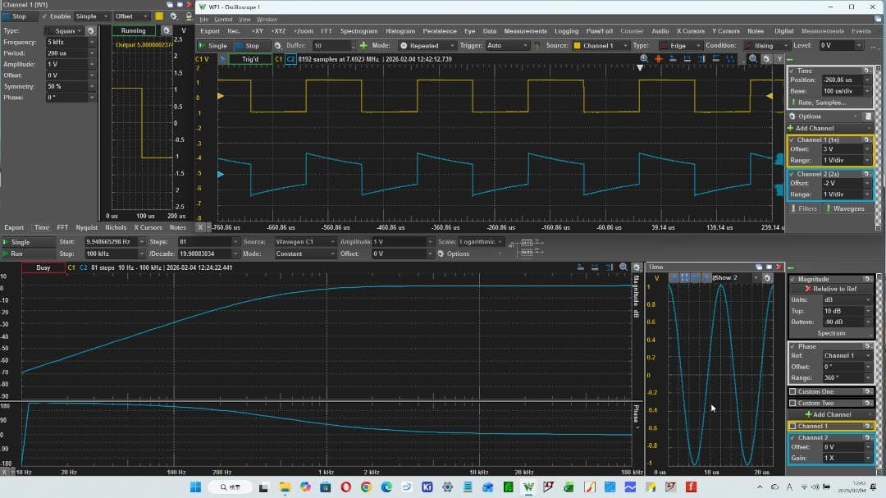Toggle Channel 2 (2±) visibility checkbox

(792, 174)
